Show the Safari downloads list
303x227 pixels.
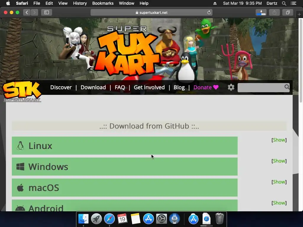(261, 12)
